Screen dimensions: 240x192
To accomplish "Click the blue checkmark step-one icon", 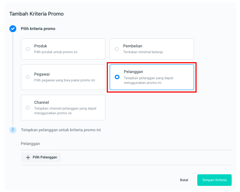I will (x=13, y=29).
